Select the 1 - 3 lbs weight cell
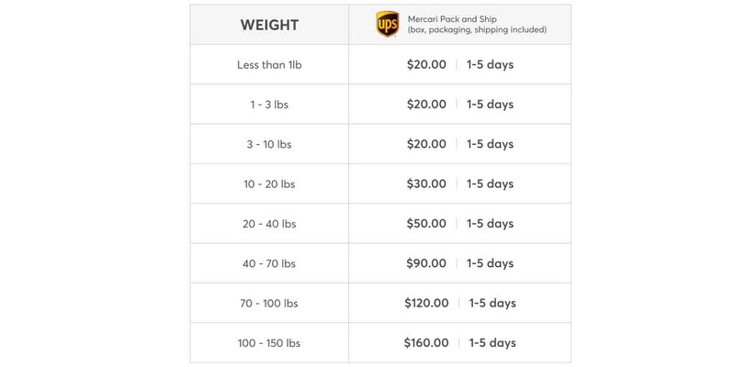The width and height of the screenshot is (735, 367). click(269, 105)
